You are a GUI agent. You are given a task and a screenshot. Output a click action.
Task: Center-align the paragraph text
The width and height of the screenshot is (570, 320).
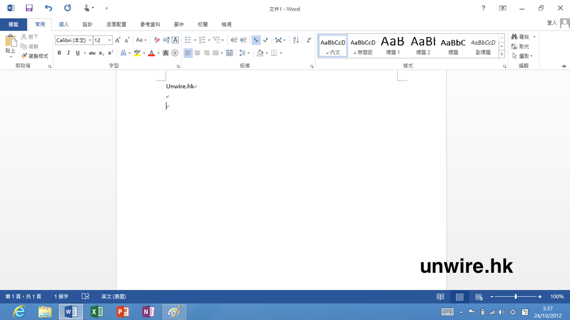click(x=197, y=53)
